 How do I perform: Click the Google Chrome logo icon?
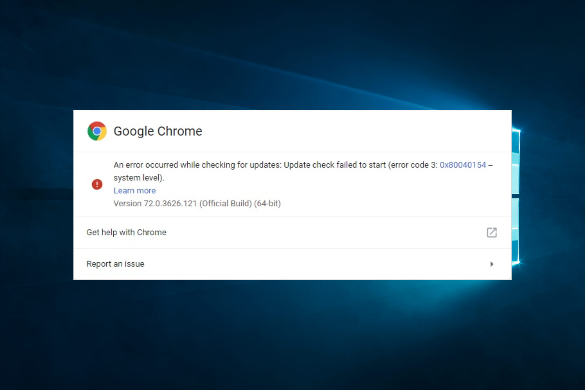coord(97,131)
